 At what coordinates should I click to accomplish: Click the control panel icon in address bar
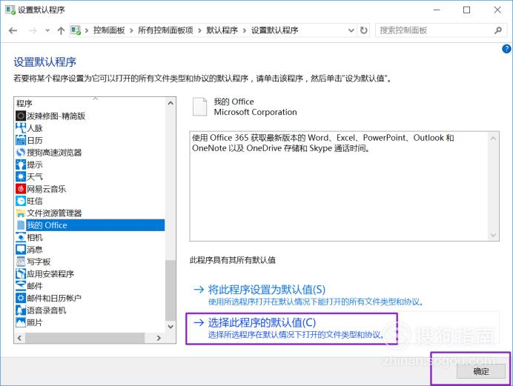coord(76,30)
